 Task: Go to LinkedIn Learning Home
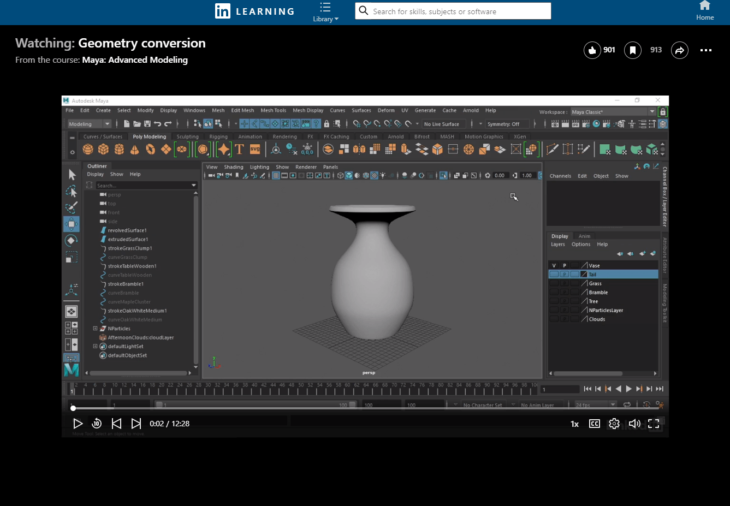[x=705, y=11]
